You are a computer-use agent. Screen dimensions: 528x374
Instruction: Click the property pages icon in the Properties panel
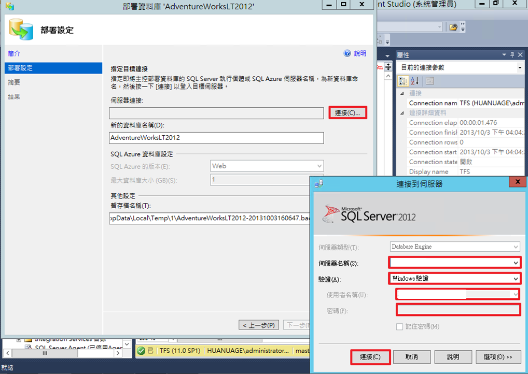pos(429,81)
